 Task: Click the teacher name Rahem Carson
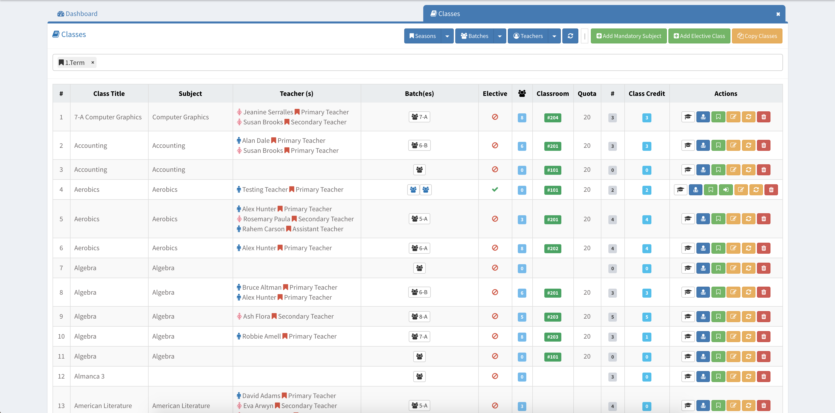click(x=263, y=229)
